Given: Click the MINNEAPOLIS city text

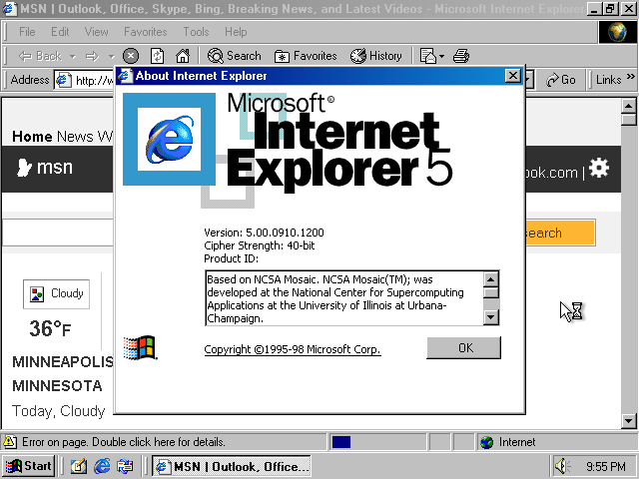Looking at the screenshot, I should coord(63,361).
